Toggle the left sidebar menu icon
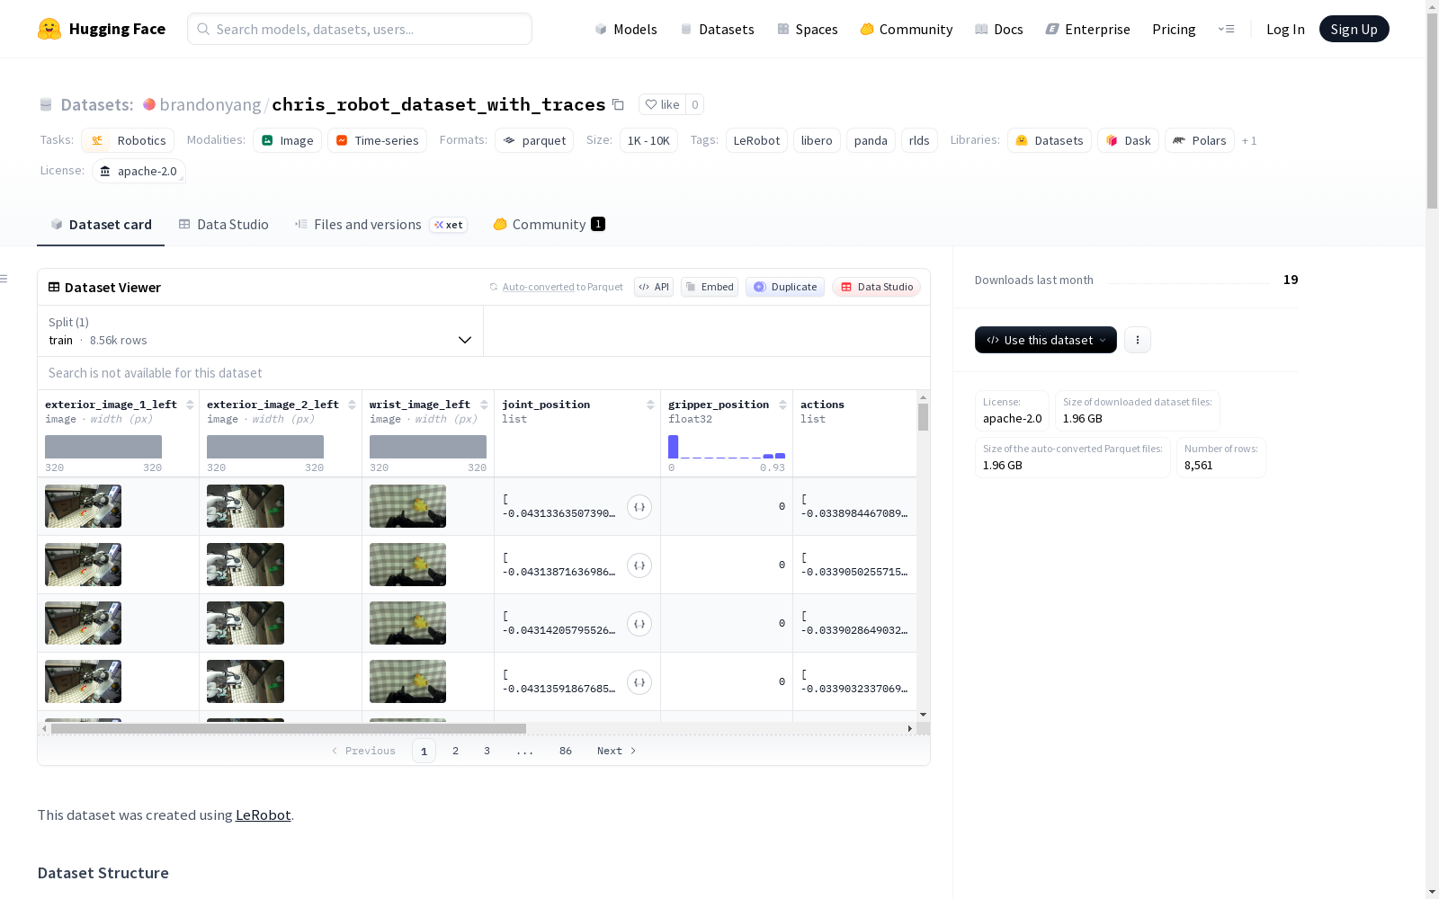Image resolution: width=1439 pixels, height=899 pixels. click(x=4, y=279)
